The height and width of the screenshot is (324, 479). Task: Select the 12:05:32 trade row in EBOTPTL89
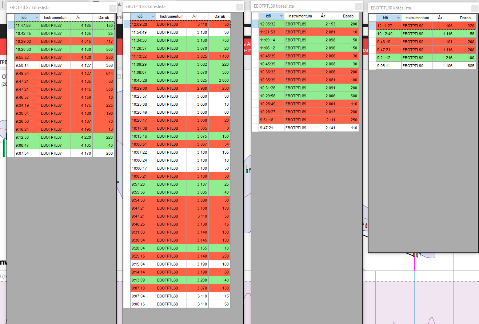pyautogui.click(x=308, y=24)
